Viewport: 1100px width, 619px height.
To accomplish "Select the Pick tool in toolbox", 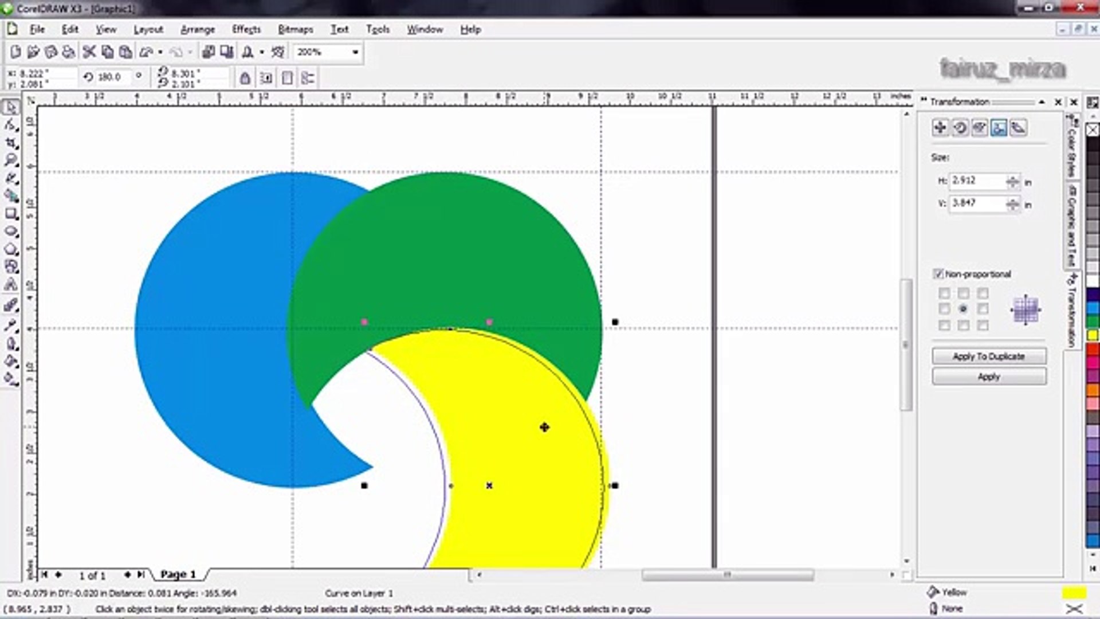I will pos(11,107).
